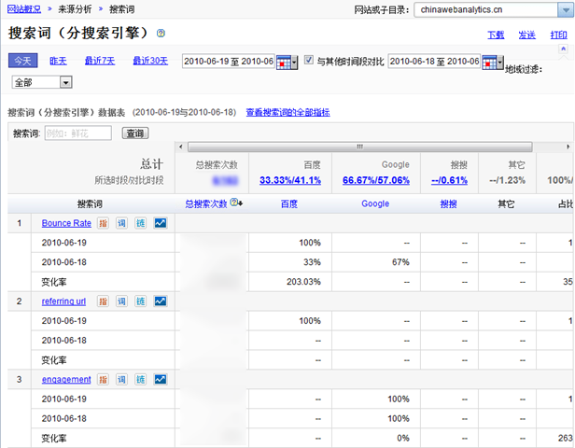The image size is (575, 448).
Task: Click the horizontal scrollbar above the table
Action: (357, 147)
